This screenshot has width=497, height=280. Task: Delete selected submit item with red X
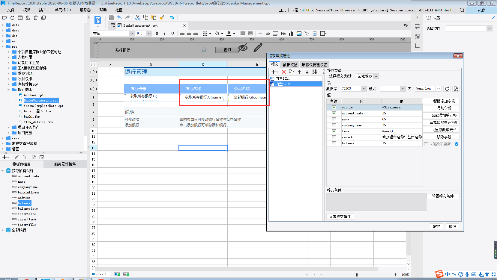point(284,72)
